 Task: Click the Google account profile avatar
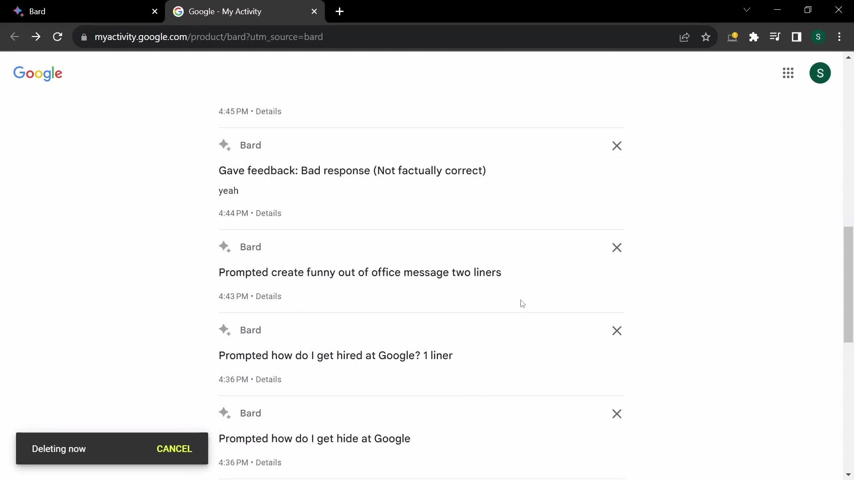click(x=820, y=73)
